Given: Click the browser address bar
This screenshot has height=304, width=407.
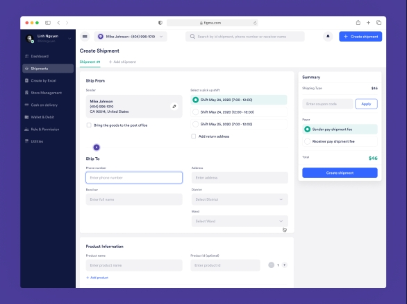Looking at the screenshot, I should (213, 23).
